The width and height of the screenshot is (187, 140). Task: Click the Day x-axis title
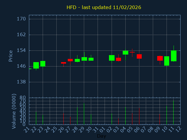[101, 136]
